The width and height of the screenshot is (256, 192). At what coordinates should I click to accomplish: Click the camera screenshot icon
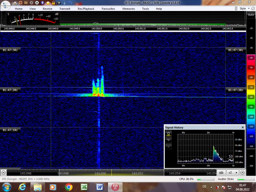59,3
